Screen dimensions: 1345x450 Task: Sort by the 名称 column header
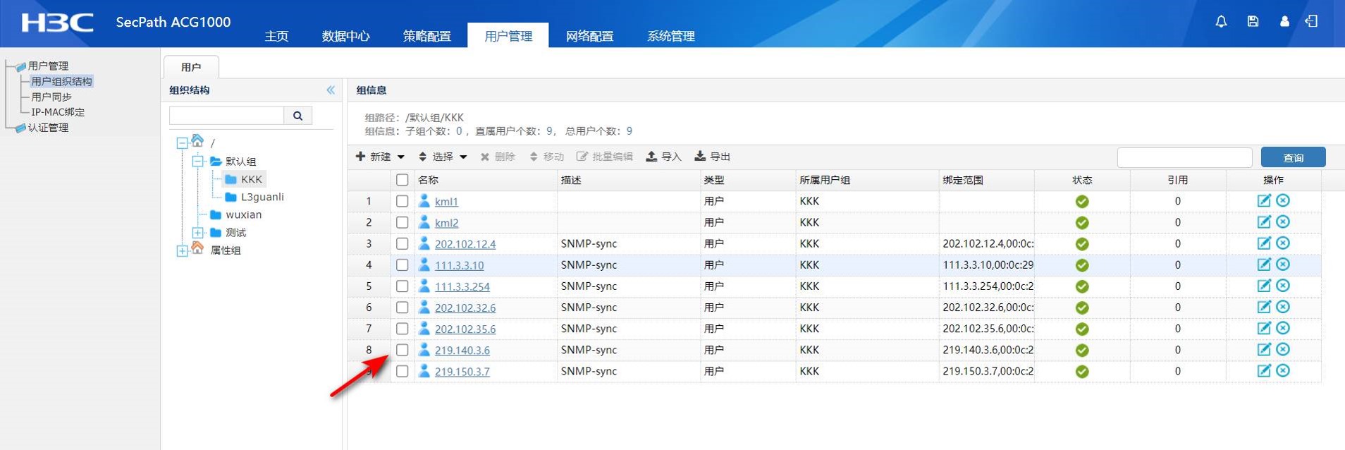click(428, 180)
